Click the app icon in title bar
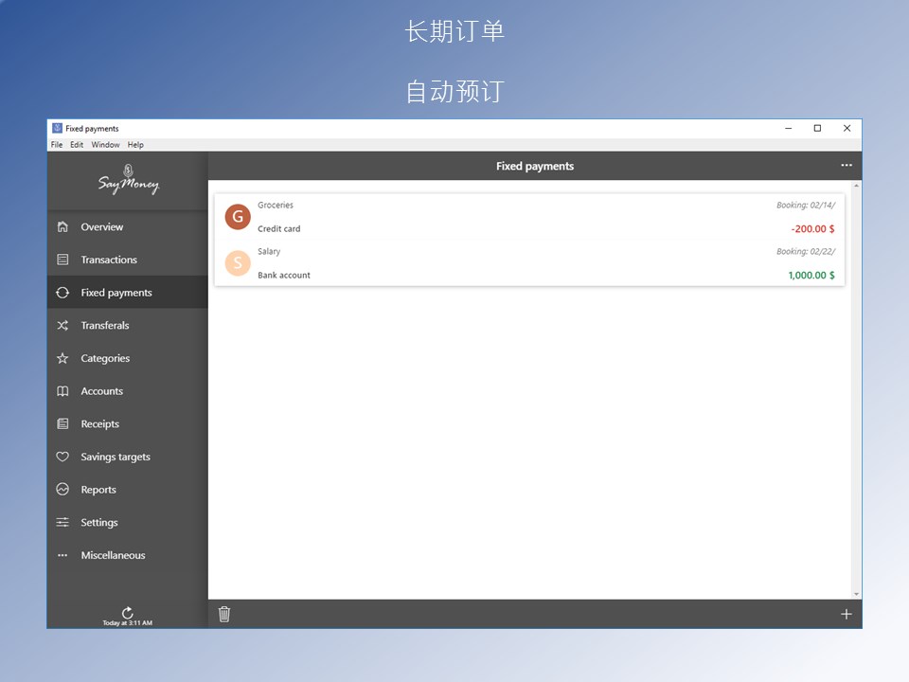909x682 pixels. 57,128
